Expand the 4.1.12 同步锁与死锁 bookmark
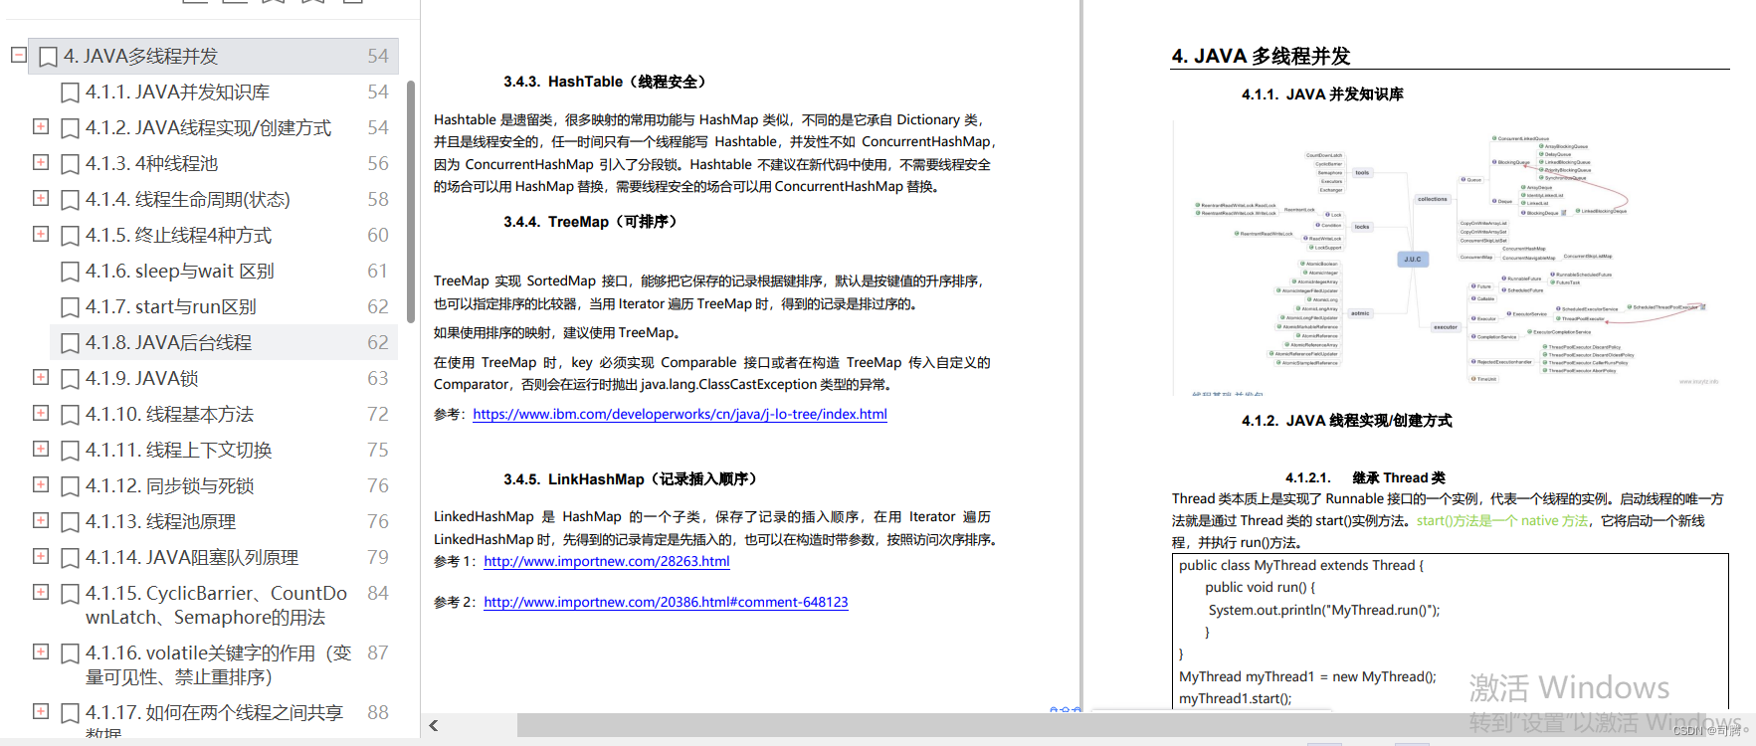Image resolution: width=1756 pixels, height=746 pixels. pos(41,484)
